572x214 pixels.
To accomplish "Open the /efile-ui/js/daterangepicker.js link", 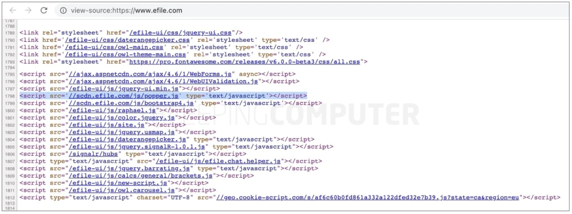I will click(x=128, y=140).
